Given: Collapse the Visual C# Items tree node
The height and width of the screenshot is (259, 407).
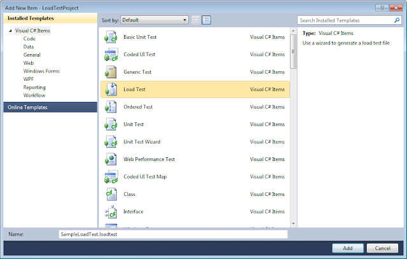Looking at the screenshot, I should click(x=10, y=31).
